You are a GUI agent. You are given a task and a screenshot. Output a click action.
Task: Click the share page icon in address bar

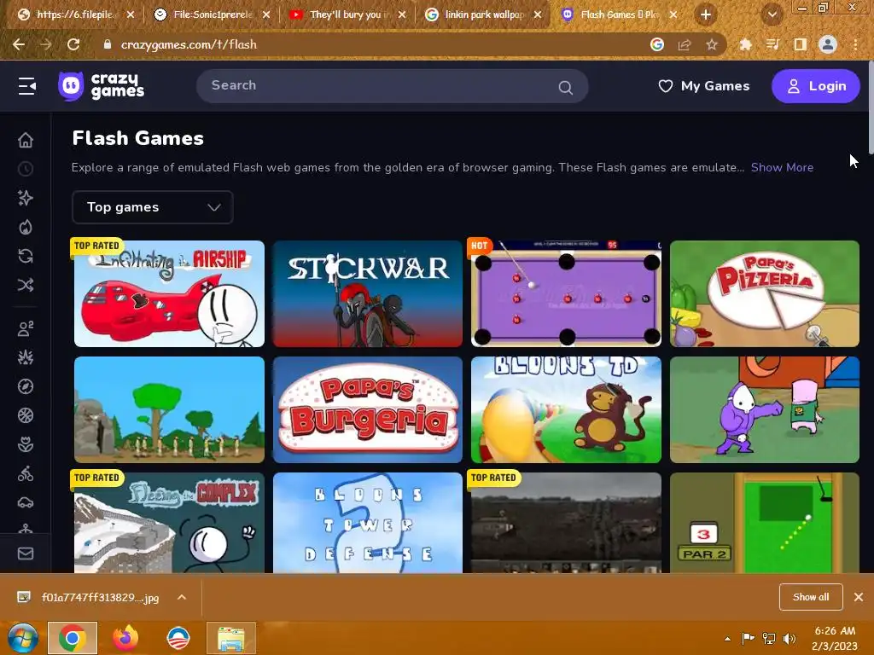tap(685, 44)
